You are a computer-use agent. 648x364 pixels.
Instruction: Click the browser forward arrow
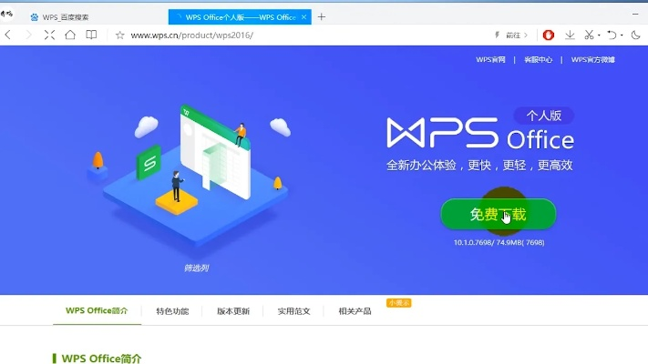[28, 35]
